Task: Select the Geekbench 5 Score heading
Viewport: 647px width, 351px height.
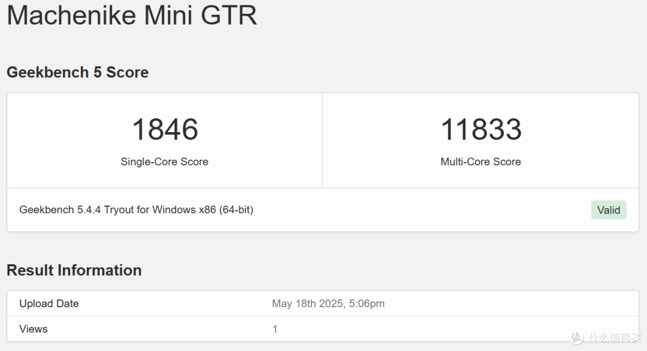Action: (x=77, y=72)
